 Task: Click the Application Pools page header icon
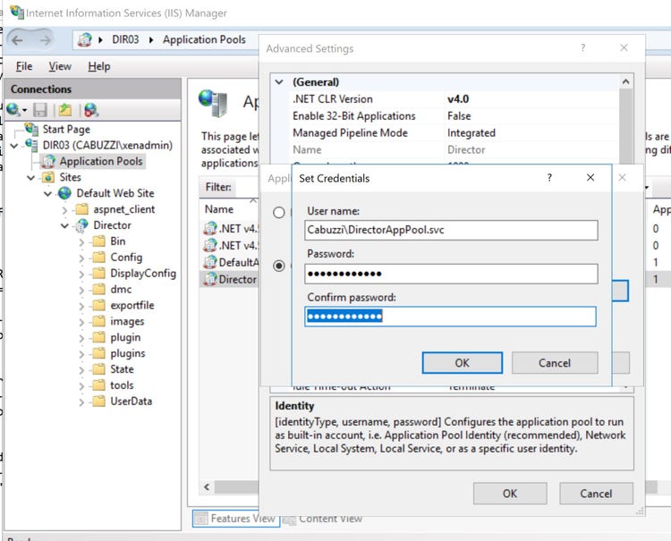pyautogui.click(x=213, y=103)
